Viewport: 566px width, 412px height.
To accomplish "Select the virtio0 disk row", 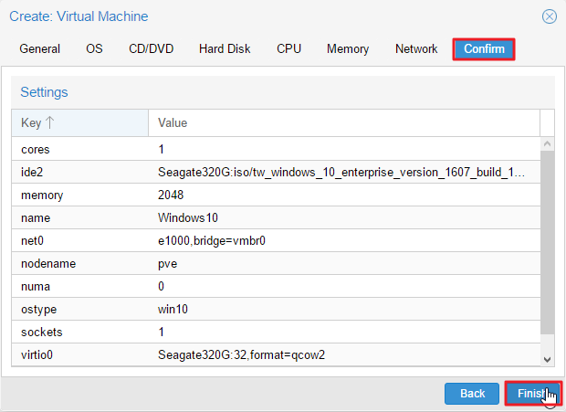I will (276, 354).
